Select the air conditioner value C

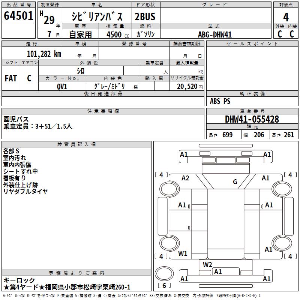click(x=29, y=78)
